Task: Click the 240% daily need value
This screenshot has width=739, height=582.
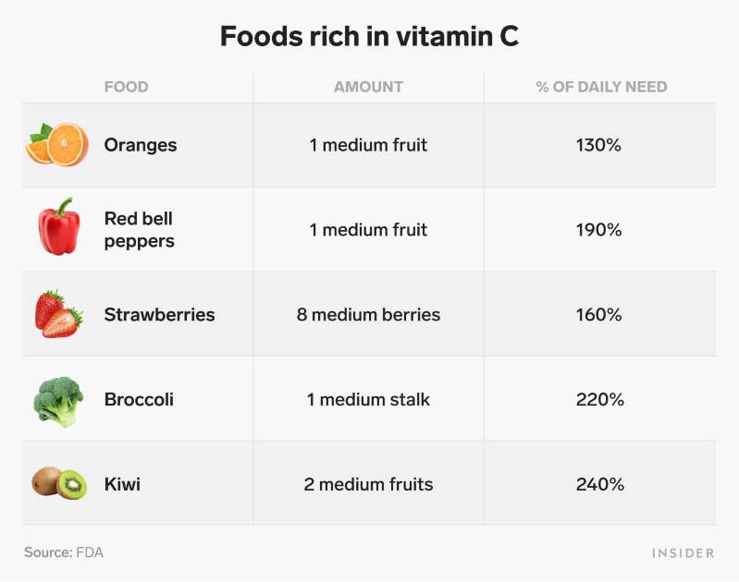Action: click(x=601, y=484)
